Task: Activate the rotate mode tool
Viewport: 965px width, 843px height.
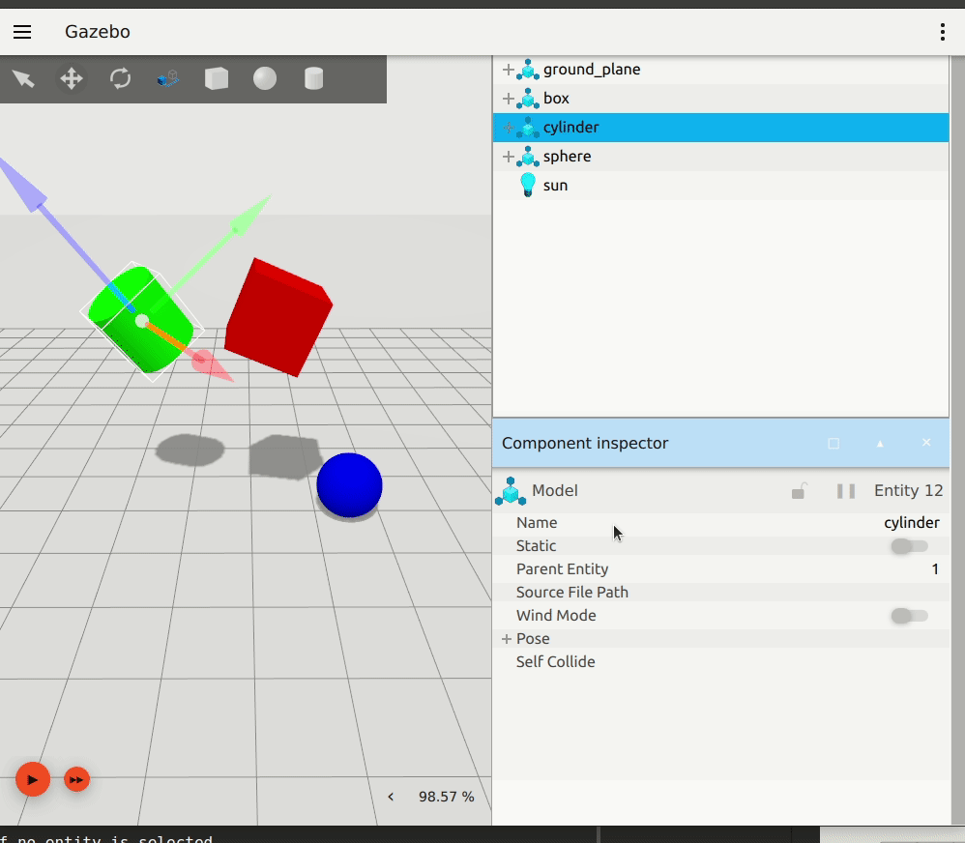Action: [x=120, y=78]
